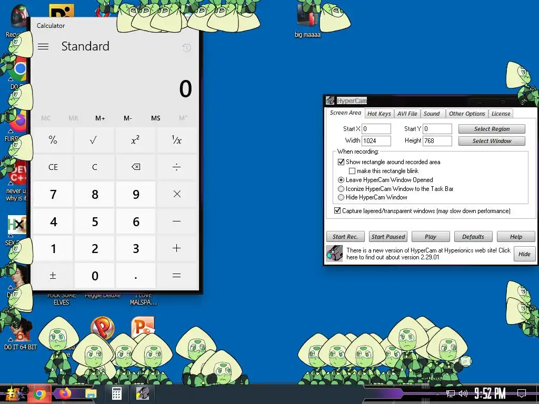Click the plus-minus sign key
Screen dimensions: 539x404
click(53, 276)
